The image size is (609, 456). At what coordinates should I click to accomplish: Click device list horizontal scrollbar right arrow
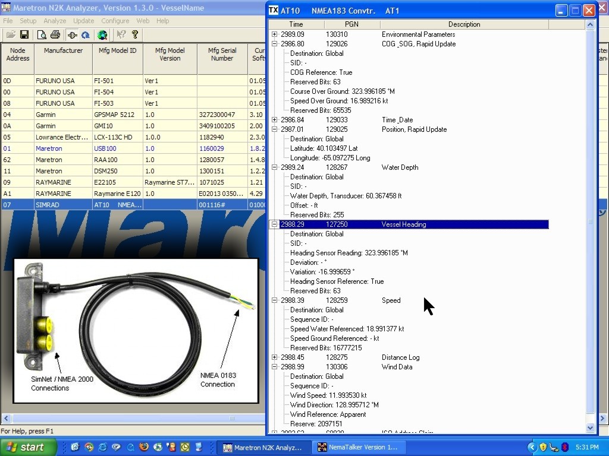[x=603, y=419]
